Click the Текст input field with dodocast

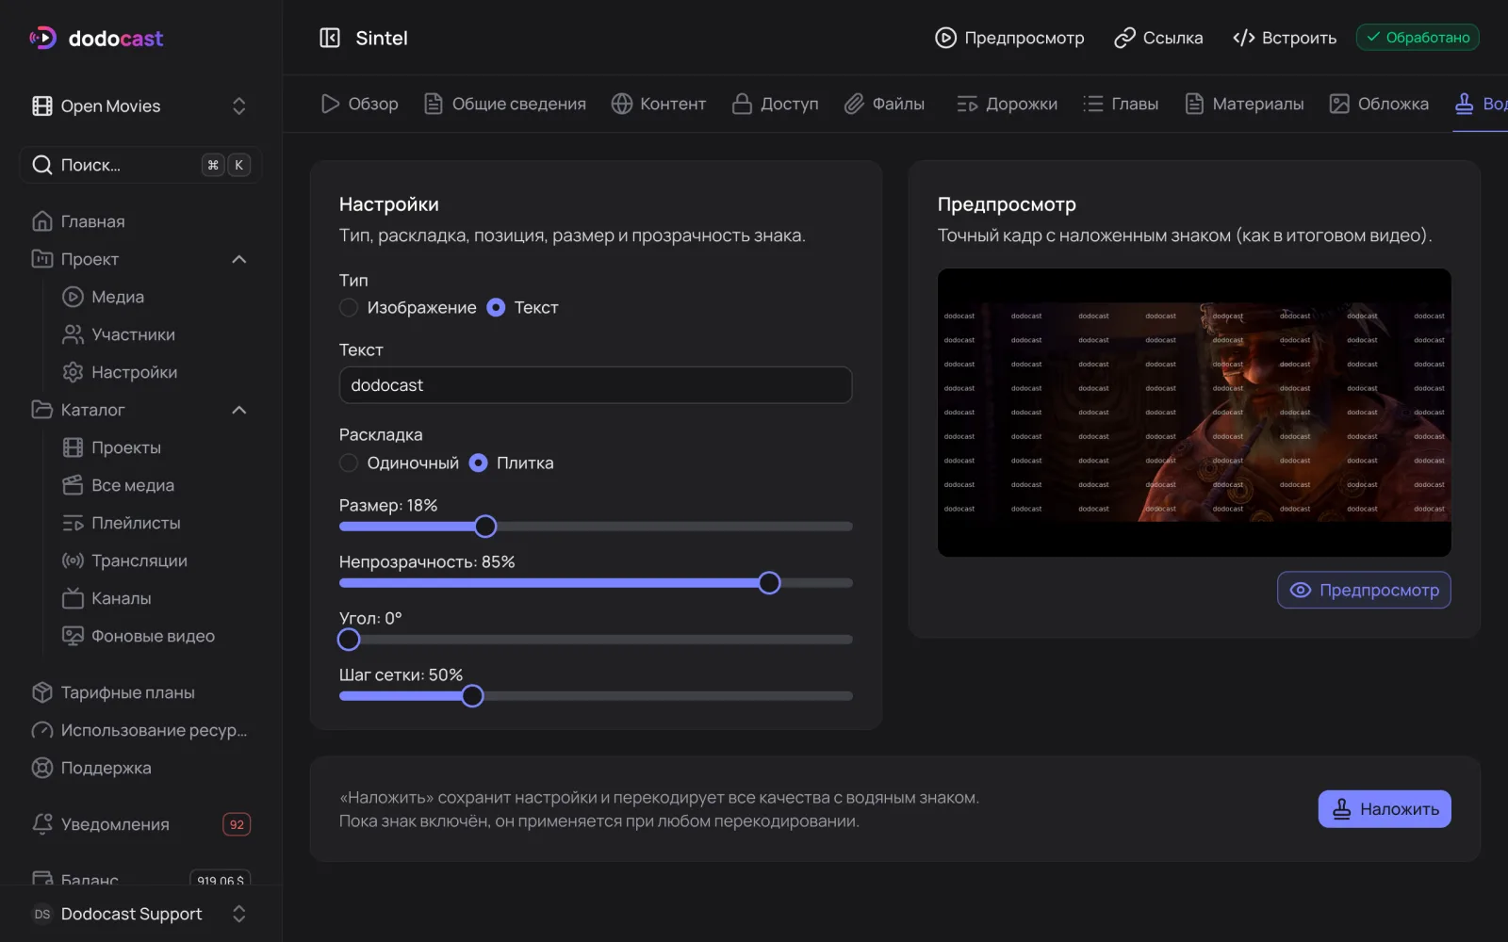(596, 385)
